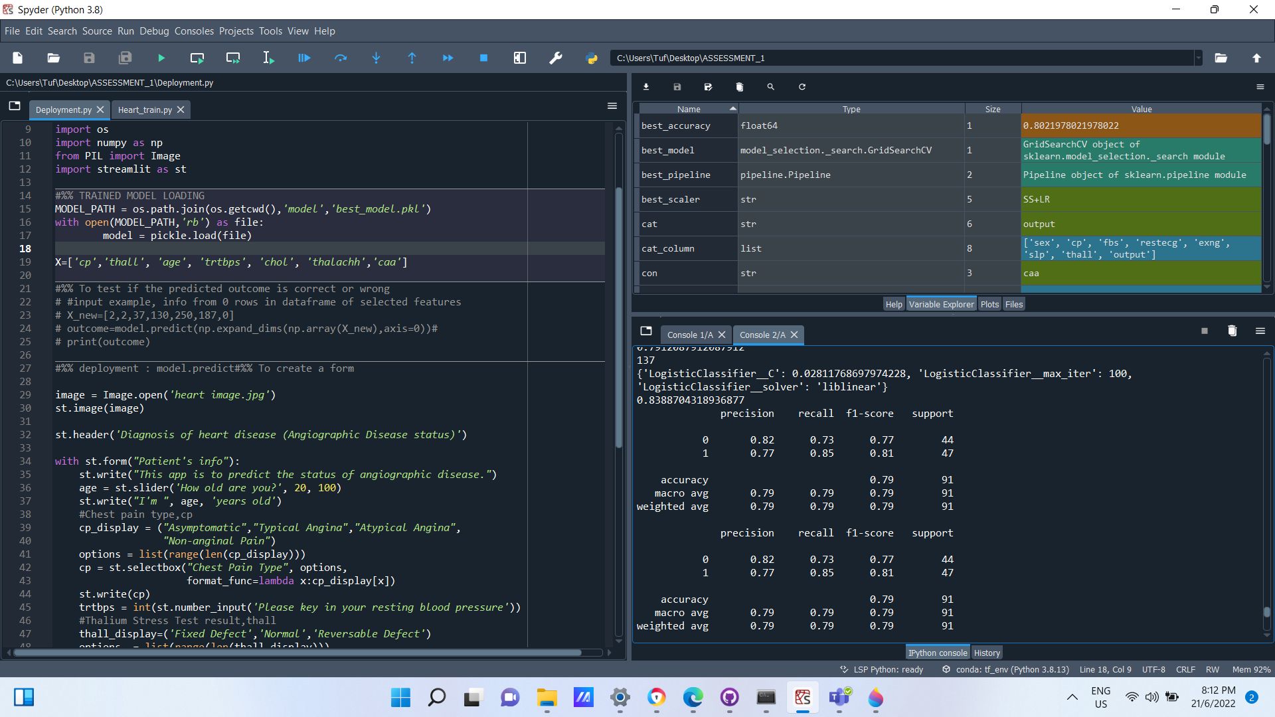Open Spyder preferences with the wrench icon

pos(554,58)
